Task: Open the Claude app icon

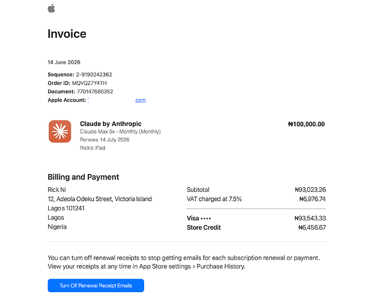Action: point(60,131)
